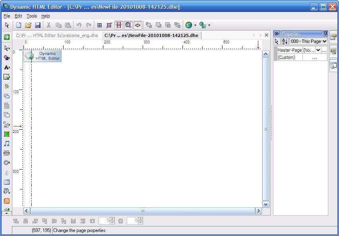Select the Java applet tool
The height and width of the screenshot is (236, 339).
click(6, 172)
